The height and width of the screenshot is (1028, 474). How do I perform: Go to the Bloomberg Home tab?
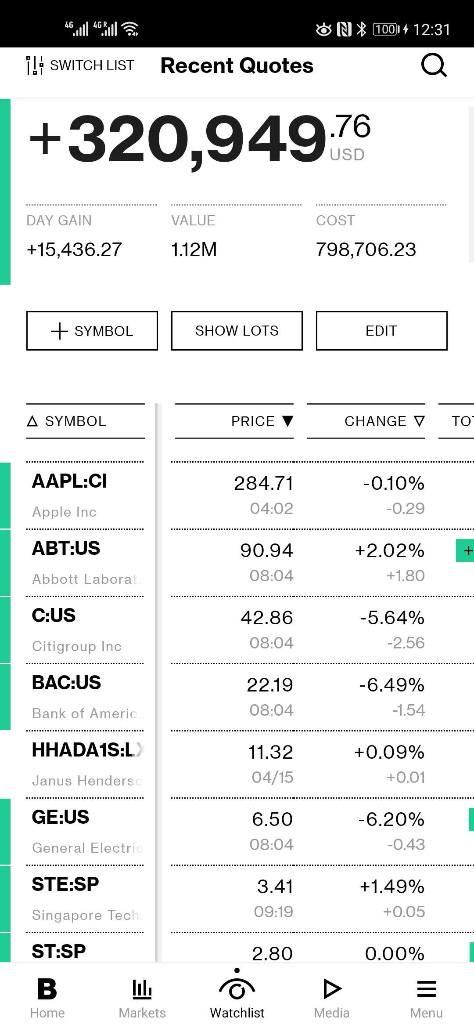47,997
